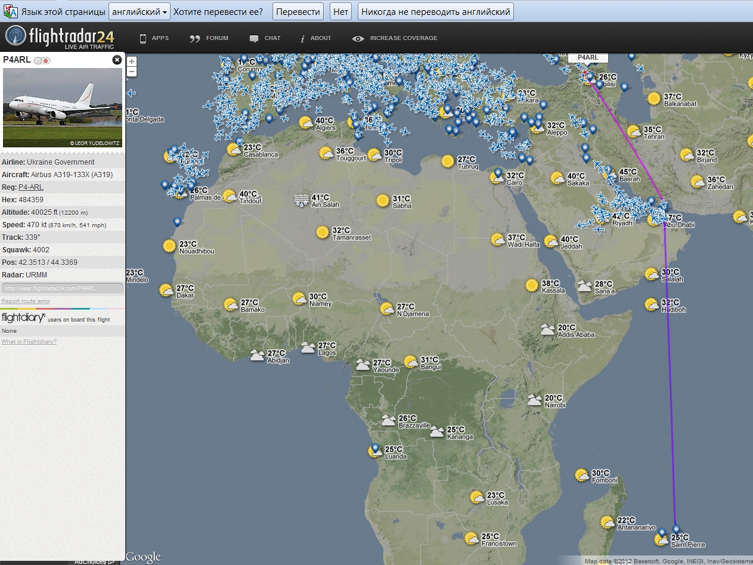Zoom out the map with minus button
The image size is (753, 565).
tap(132, 72)
